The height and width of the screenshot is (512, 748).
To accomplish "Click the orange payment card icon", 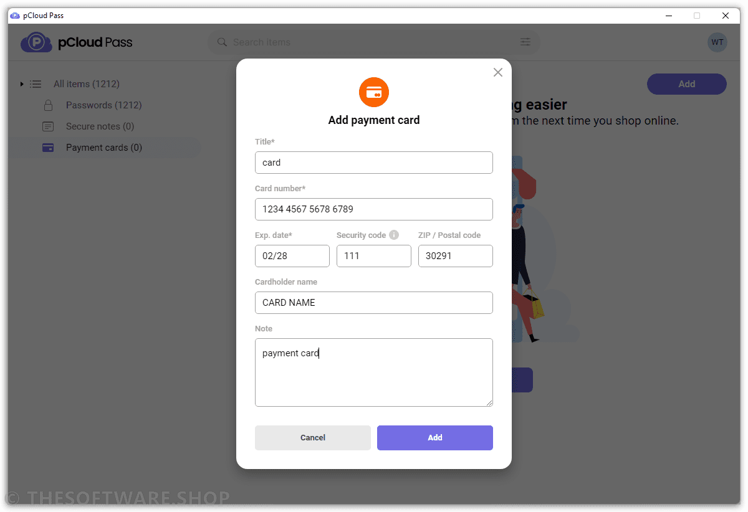I will [x=374, y=93].
